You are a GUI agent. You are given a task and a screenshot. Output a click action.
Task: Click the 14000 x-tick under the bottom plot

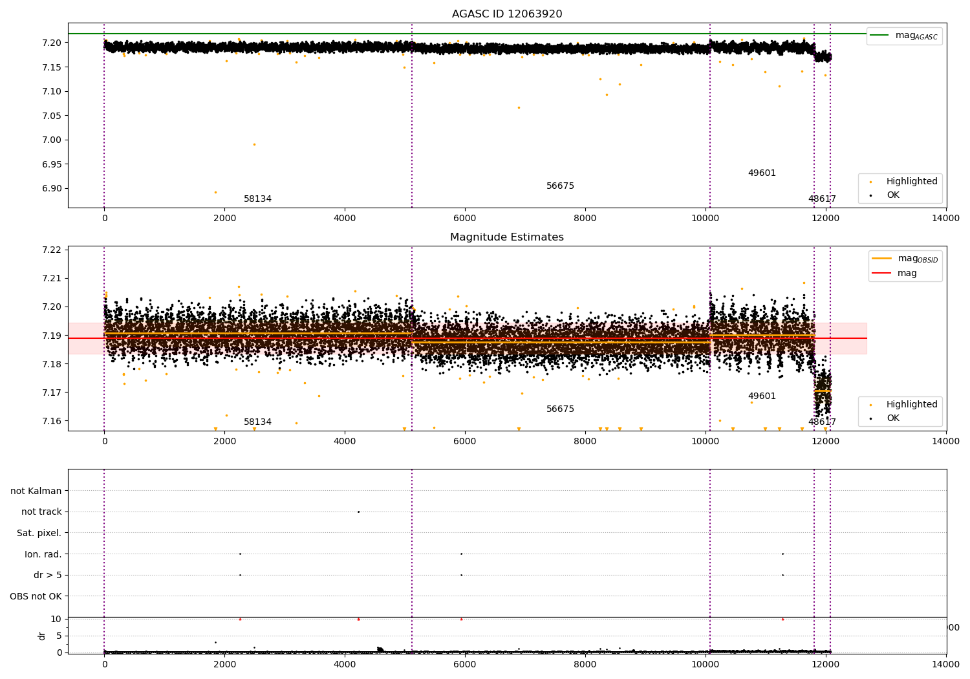[x=946, y=663]
